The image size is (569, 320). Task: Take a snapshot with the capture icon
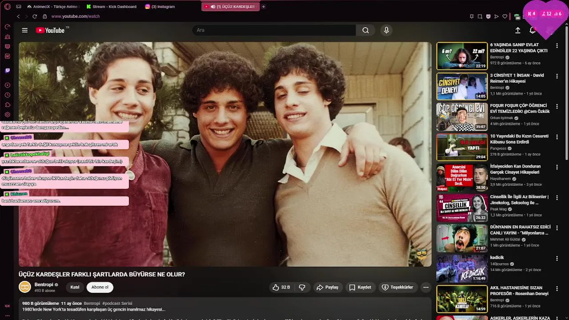click(480, 16)
